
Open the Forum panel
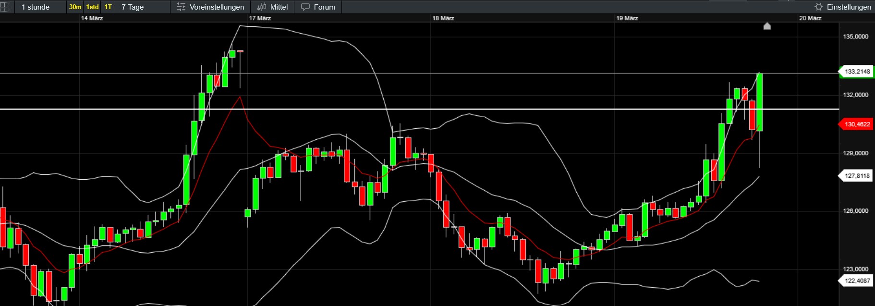point(318,7)
